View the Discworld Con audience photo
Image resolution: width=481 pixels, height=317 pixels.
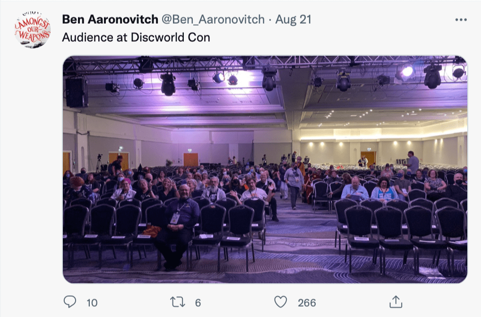265,169
